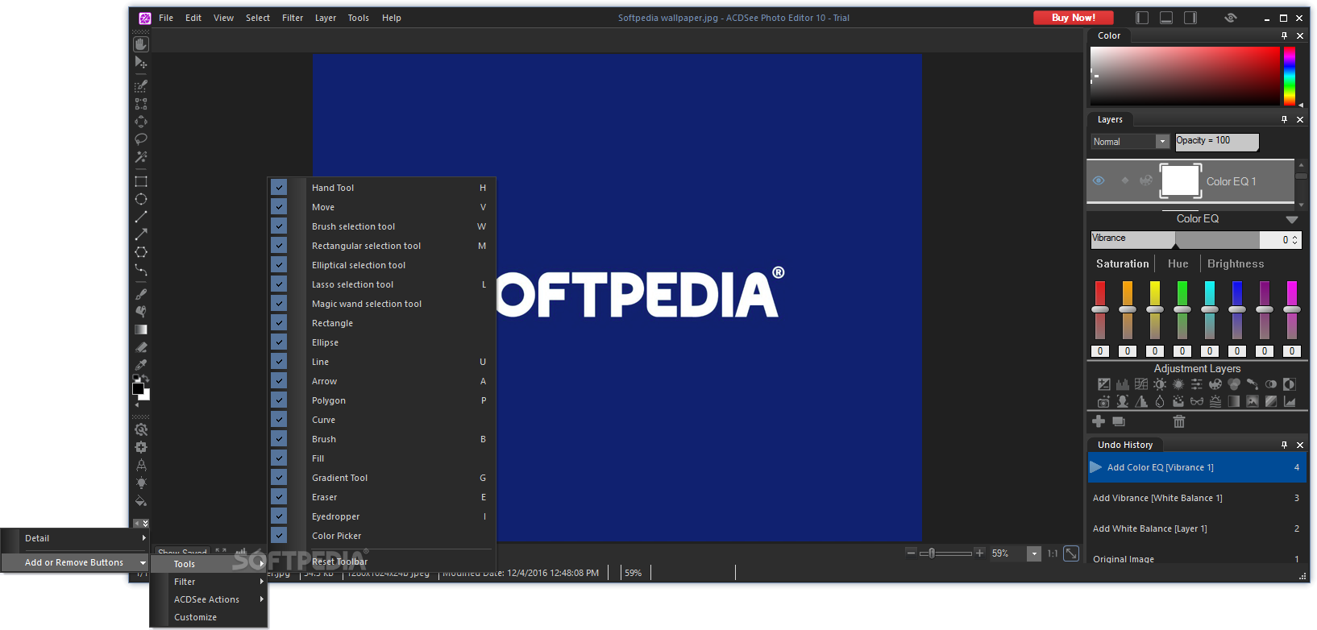Viewport: 1317px width, 630px height.
Task: Click the red saturation value box
Action: (1100, 351)
